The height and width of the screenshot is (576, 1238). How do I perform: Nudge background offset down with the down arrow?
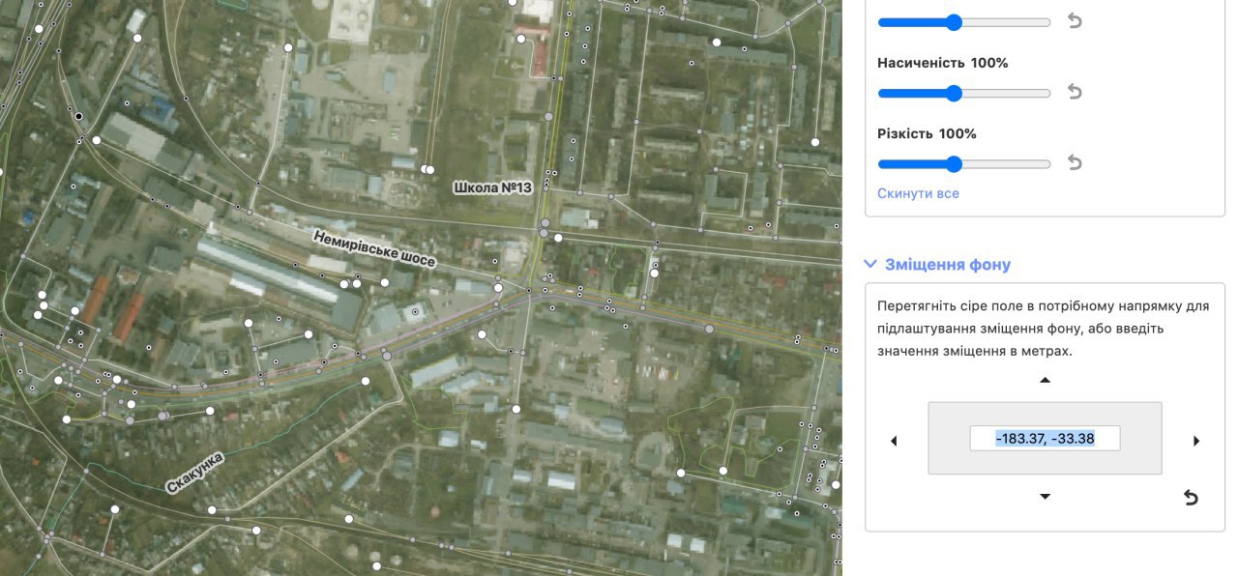1045,497
